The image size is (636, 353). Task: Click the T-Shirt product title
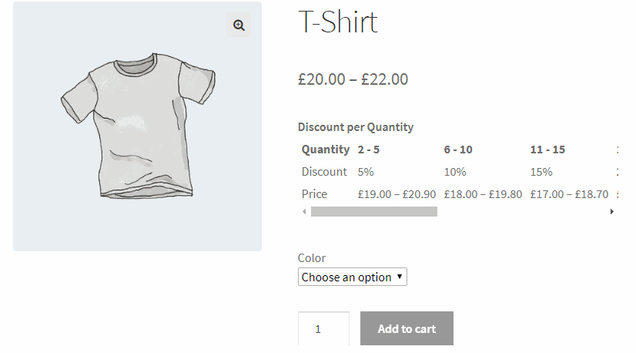pyautogui.click(x=337, y=22)
